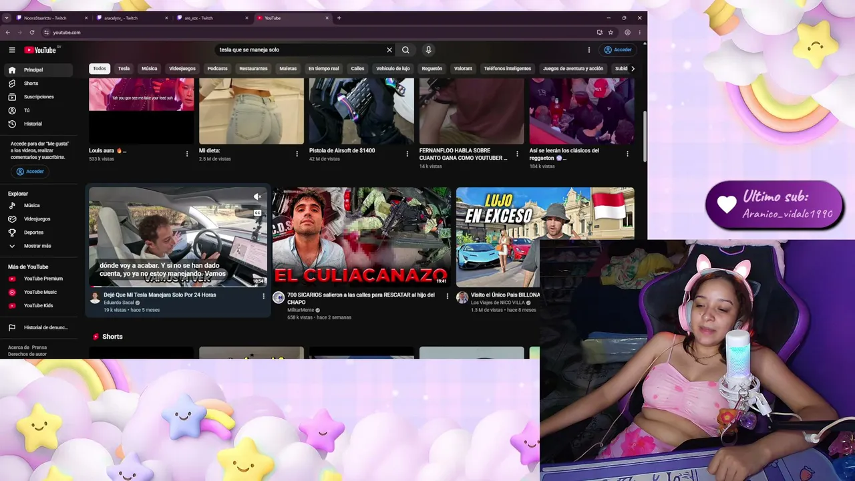
Task: Select the En tiempo real chip
Action: click(x=323, y=69)
